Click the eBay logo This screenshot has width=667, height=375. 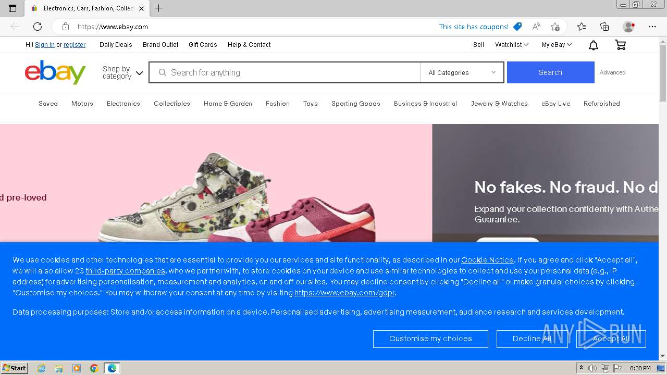(x=55, y=72)
